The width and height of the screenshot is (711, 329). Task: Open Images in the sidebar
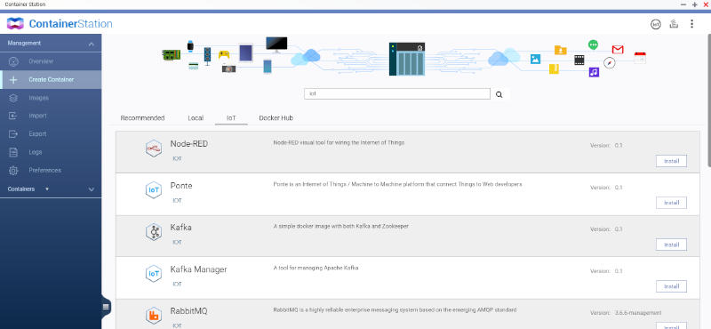point(51,98)
